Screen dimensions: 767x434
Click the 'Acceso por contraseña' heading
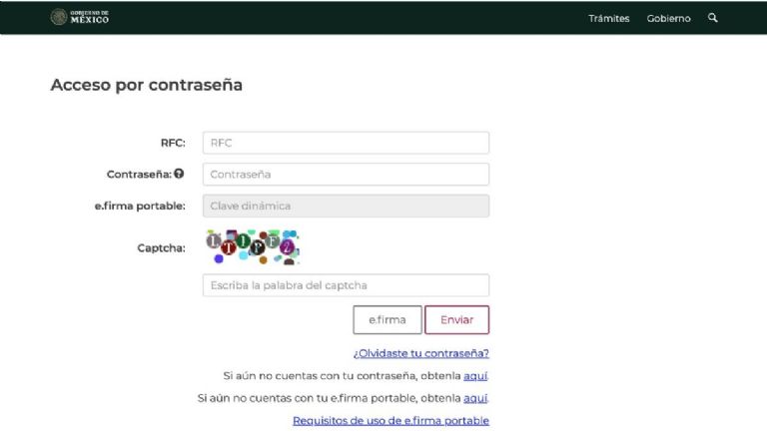coord(146,85)
